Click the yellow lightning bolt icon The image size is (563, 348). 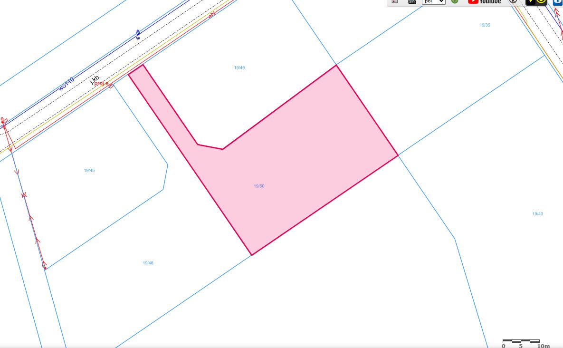tap(531, 2)
